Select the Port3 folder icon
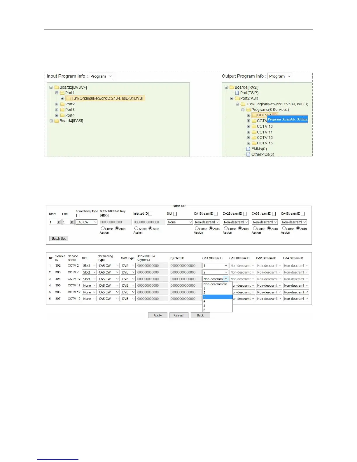The width and height of the screenshot is (357, 462). click(62, 110)
